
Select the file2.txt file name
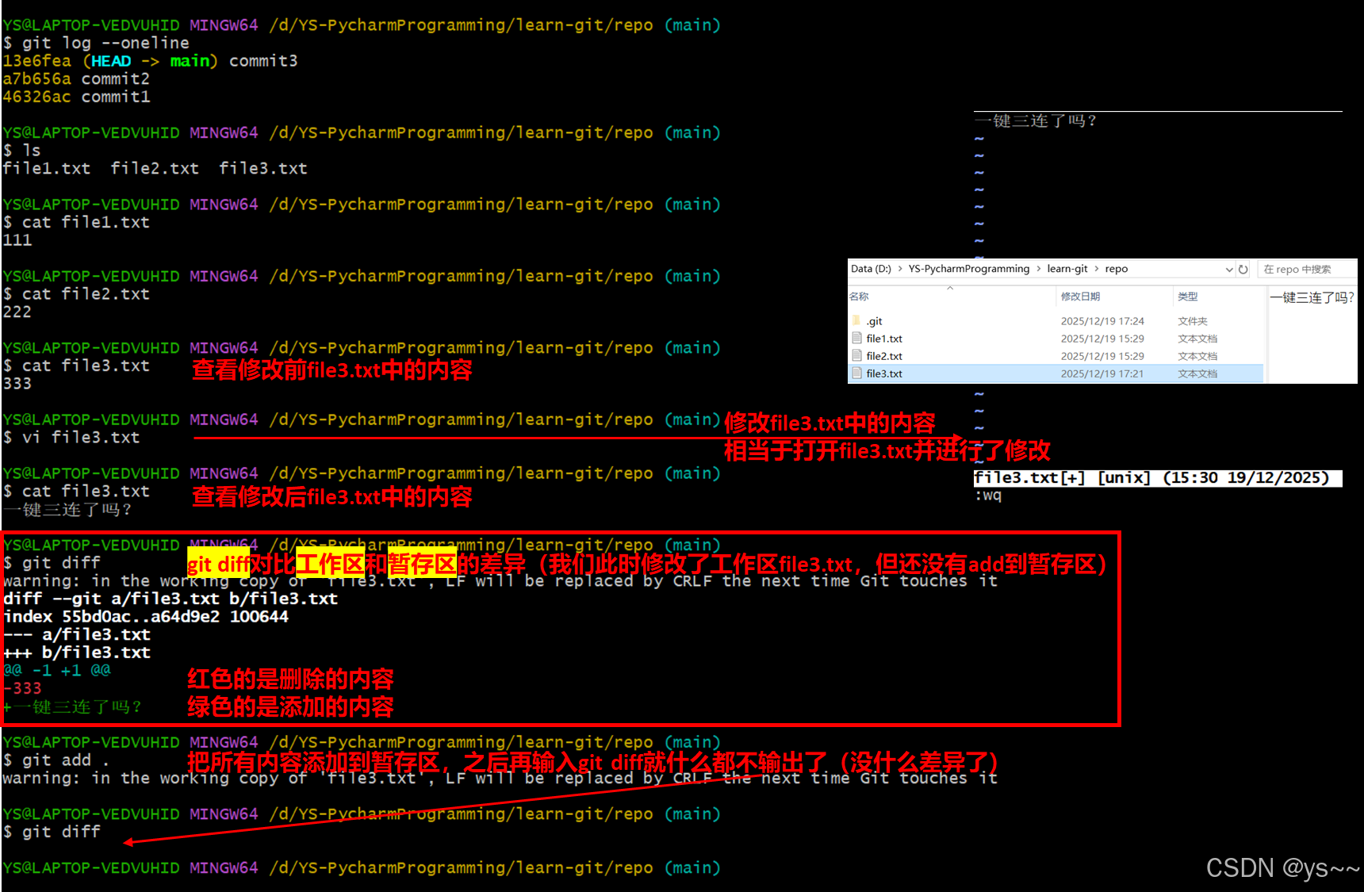pyautogui.click(x=884, y=356)
